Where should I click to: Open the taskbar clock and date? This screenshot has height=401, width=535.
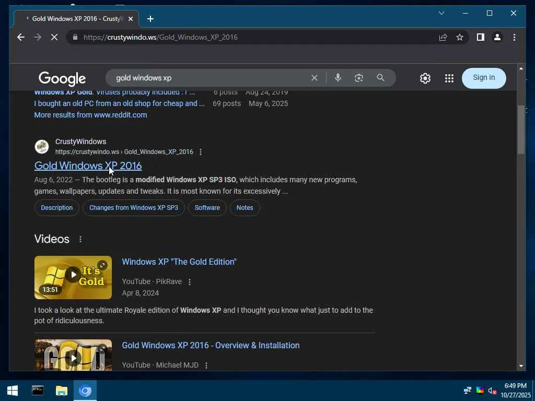(516, 391)
